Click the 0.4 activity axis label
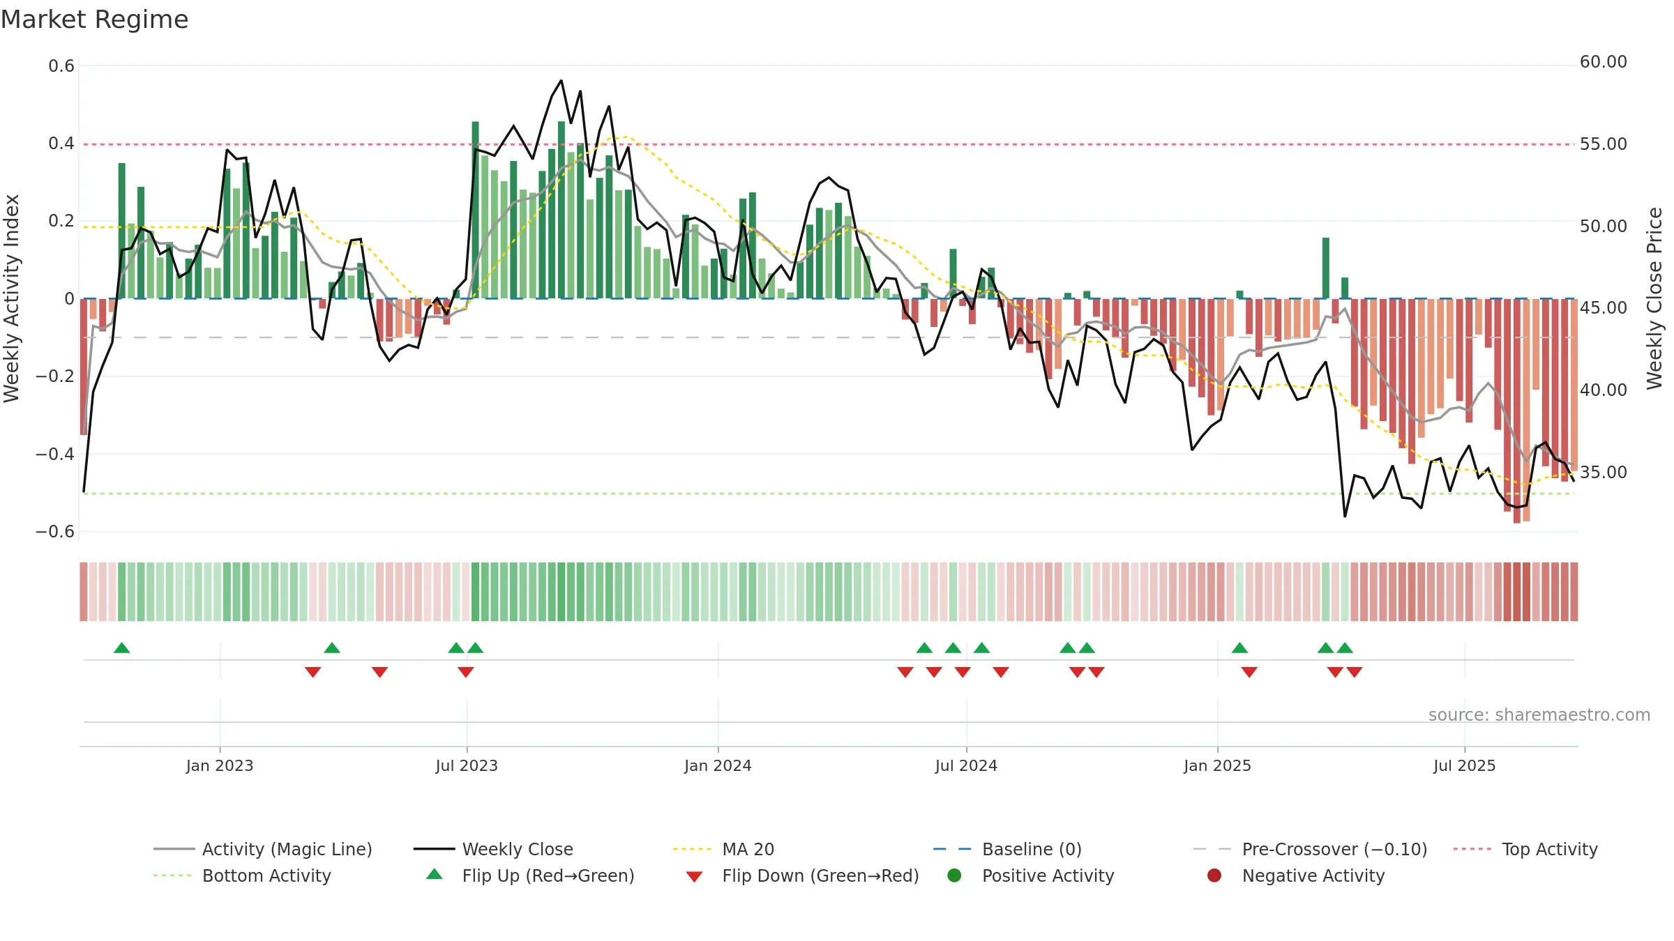 61,144
